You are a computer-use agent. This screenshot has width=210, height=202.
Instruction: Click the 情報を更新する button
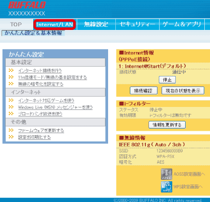pyautogui.click(x=167, y=125)
